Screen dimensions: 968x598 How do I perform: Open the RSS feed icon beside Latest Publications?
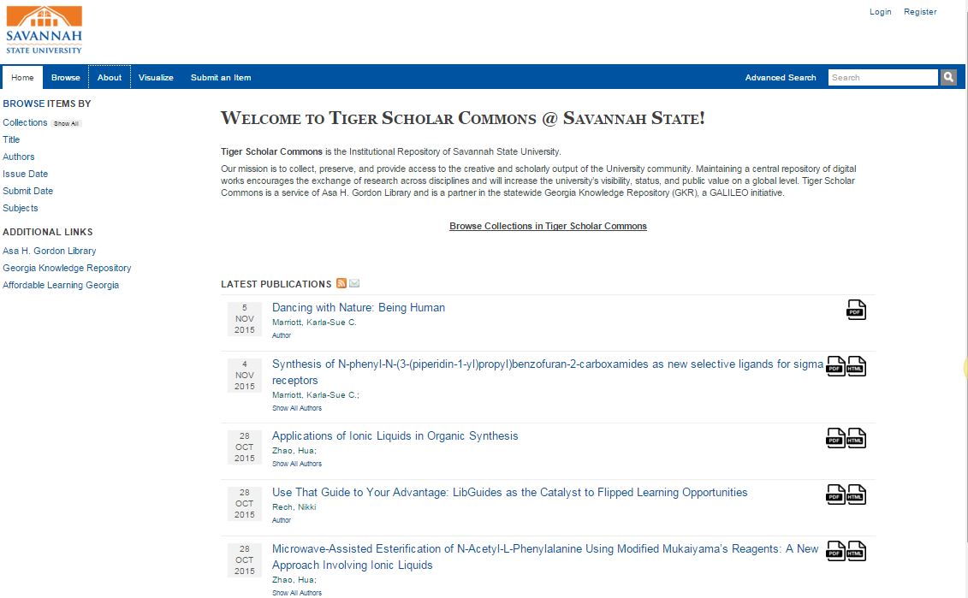click(341, 283)
